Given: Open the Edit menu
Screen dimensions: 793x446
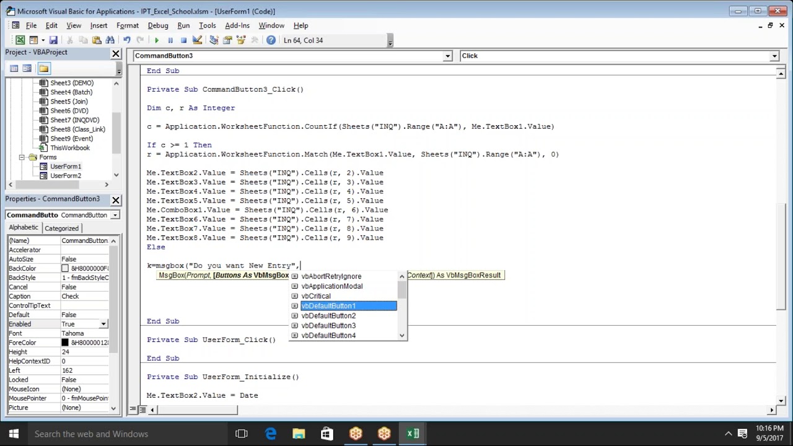Looking at the screenshot, I should pyautogui.click(x=51, y=25).
